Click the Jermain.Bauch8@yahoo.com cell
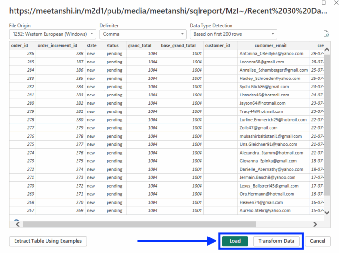This screenshot has height=253, width=339. pos(273,177)
